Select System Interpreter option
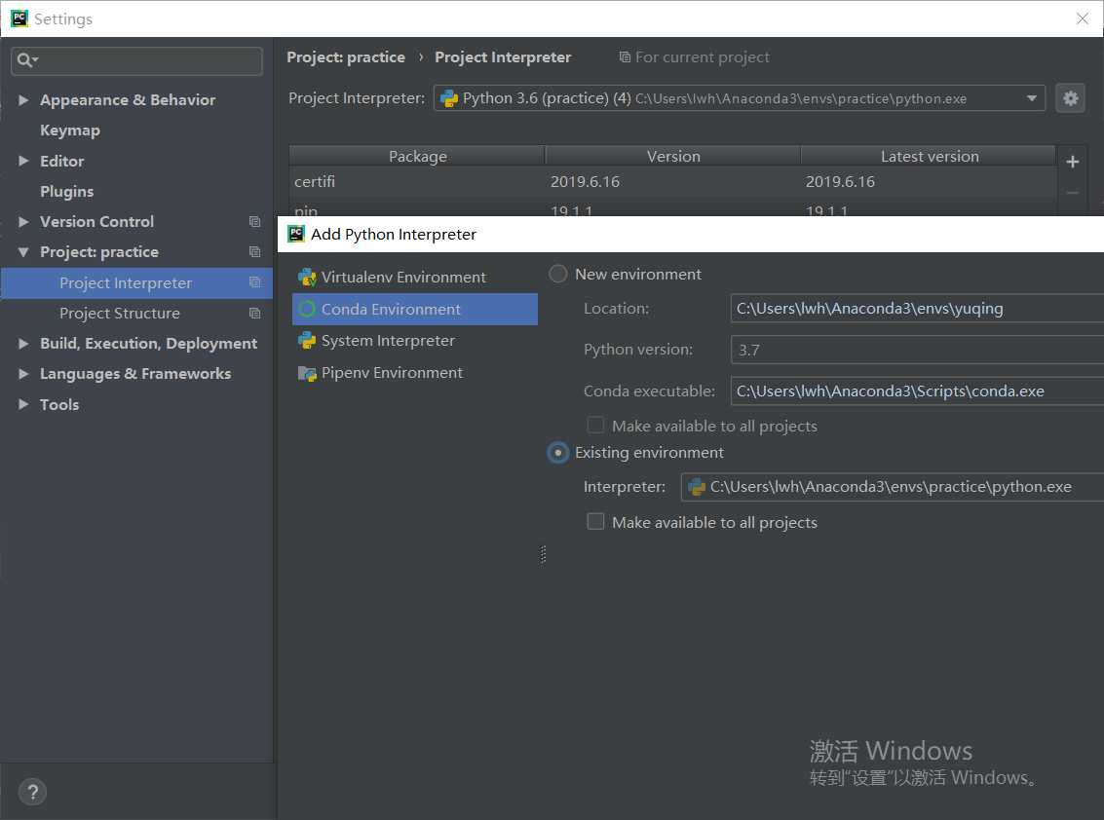The image size is (1104, 820). pyautogui.click(x=415, y=341)
